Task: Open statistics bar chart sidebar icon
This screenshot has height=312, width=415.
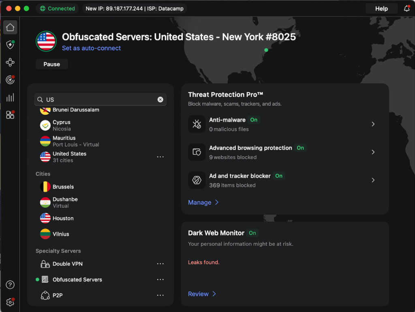Action: click(10, 97)
